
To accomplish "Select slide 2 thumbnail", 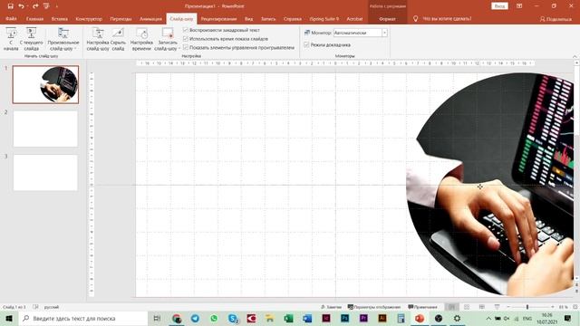I will tap(45, 129).
